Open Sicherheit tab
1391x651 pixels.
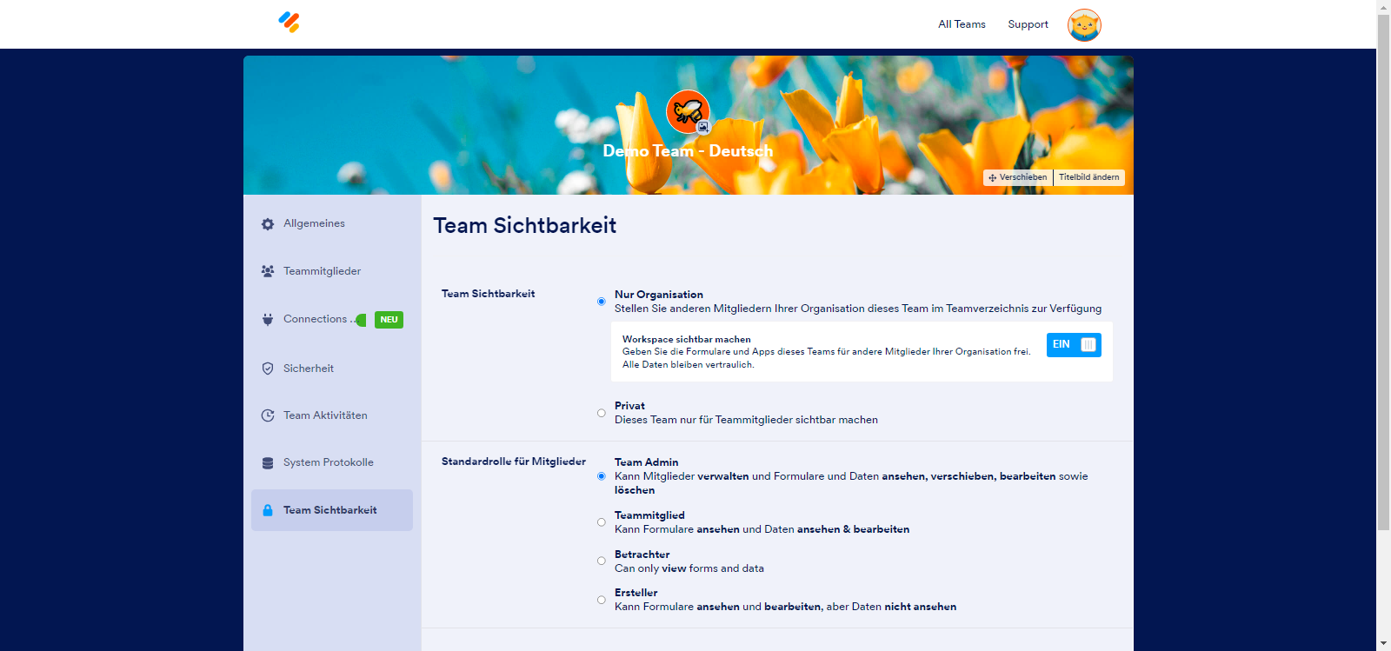tap(332, 369)
